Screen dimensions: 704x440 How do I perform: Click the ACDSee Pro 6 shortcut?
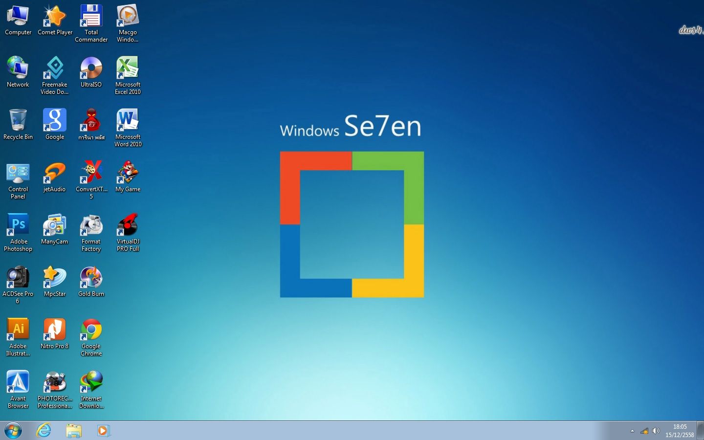pos(18,285)
